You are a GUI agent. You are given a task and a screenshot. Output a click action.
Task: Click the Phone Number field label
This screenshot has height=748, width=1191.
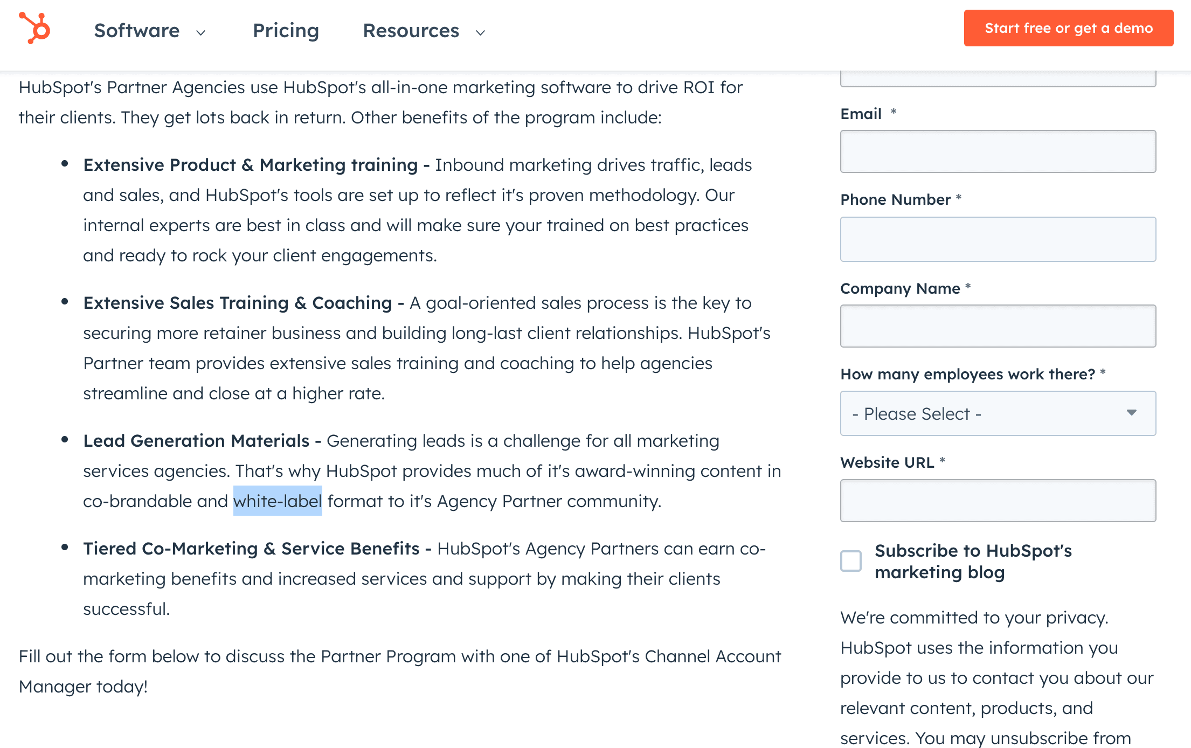click(896, 199)
